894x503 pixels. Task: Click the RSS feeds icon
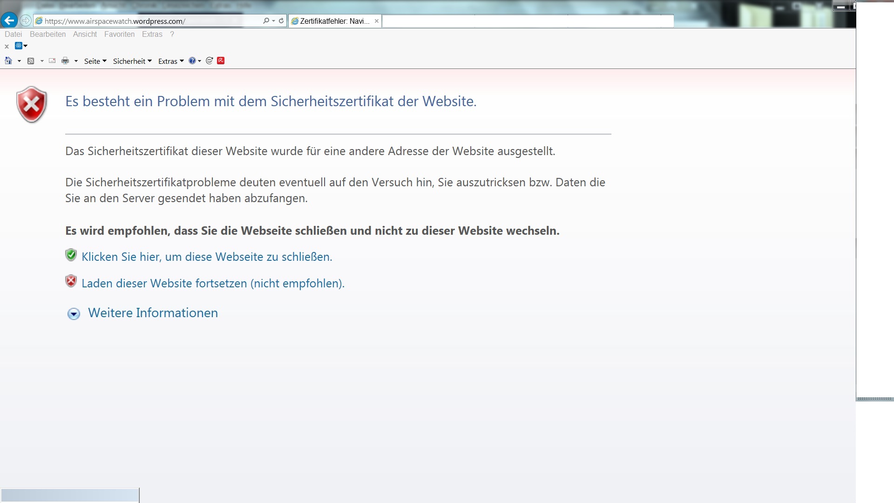click(31, 61)
